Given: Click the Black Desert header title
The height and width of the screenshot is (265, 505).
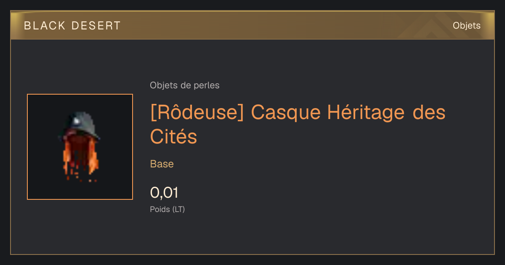Looking at the screenshot, I should [72, 26].
